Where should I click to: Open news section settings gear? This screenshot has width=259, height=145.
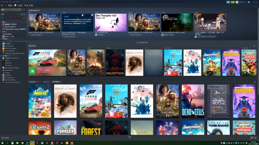tap(39, 10)
